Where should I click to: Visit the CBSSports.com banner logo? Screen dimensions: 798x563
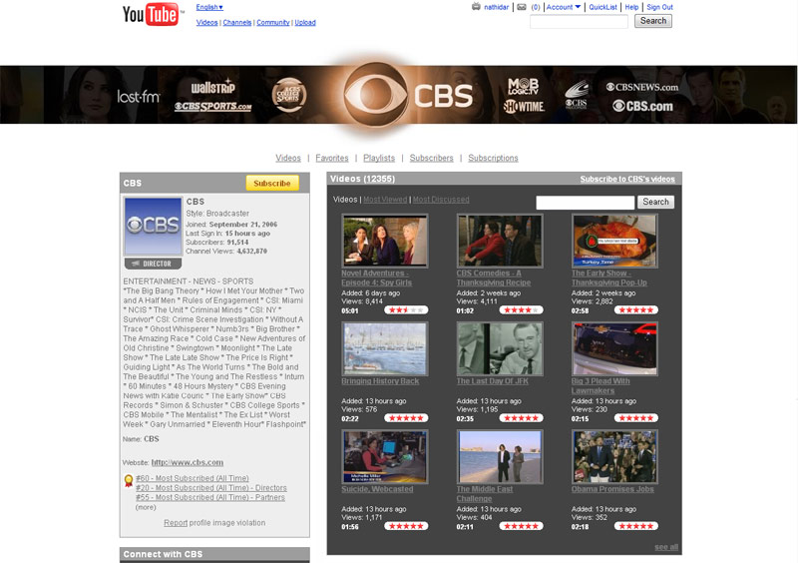tap(212, 107)
